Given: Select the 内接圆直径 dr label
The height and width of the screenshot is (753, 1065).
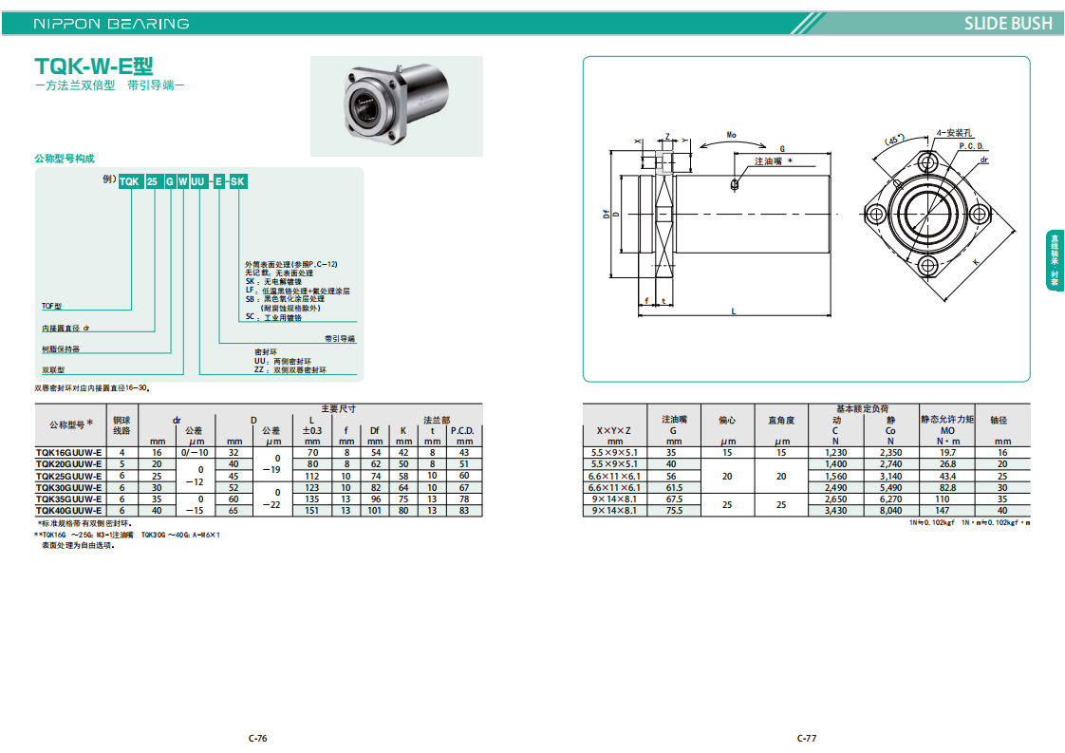Looking at the screenshot, I should pyautogui.click(x=65, y=329).
